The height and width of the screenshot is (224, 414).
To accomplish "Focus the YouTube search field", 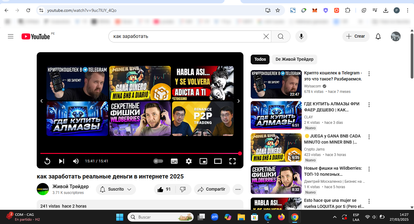I will point(187,36).
